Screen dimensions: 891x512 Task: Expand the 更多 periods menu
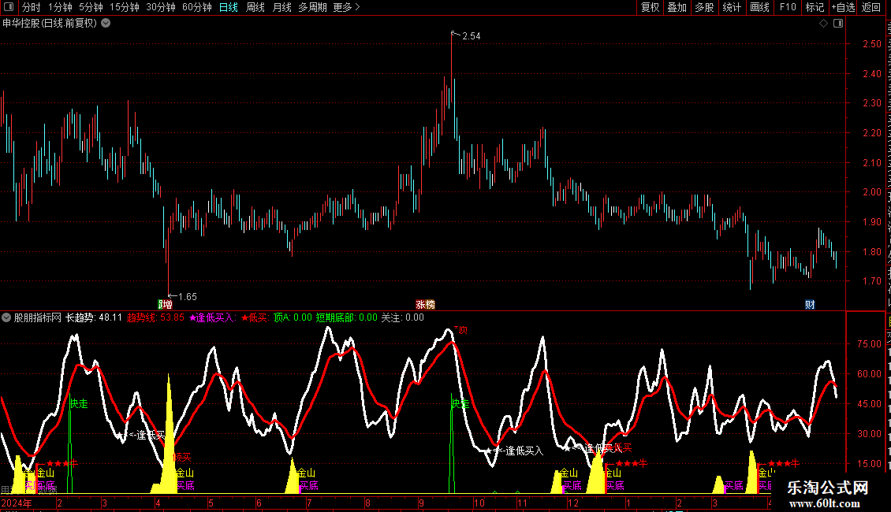point(347,7)
